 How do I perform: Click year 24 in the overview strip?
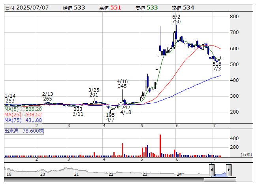pyautogui.click(x=179, y=174)
